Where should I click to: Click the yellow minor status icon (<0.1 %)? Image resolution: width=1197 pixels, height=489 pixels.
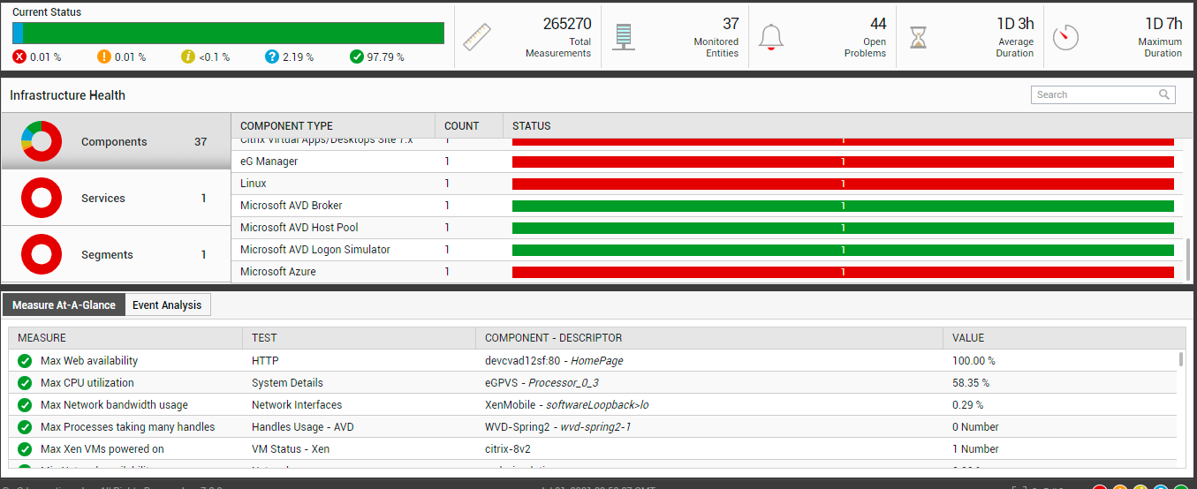point(187,56)
